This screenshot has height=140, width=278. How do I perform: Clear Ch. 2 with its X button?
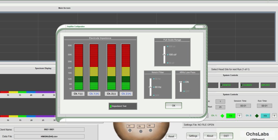[x=274, y=116]
